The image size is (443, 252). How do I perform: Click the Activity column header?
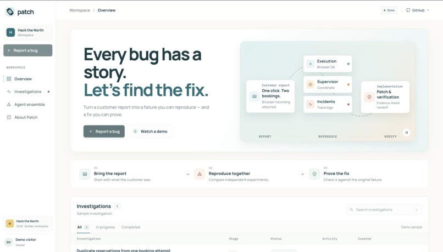pos(330,239)
